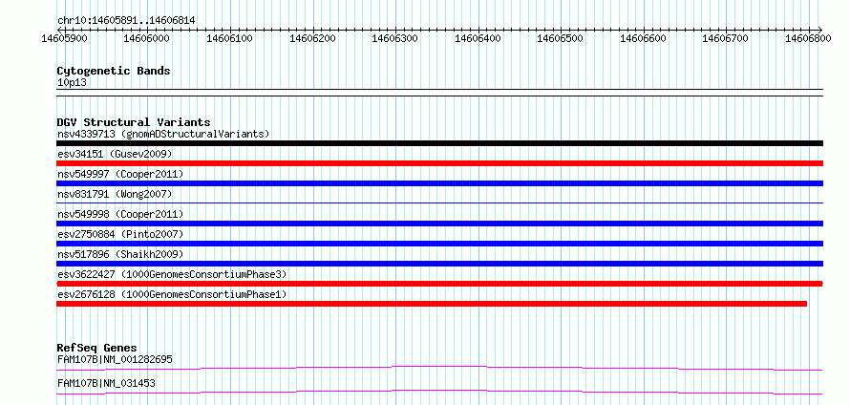Click ruler position 14606200
Viewport: 850px width, 405px height.
tap(313, 38)
